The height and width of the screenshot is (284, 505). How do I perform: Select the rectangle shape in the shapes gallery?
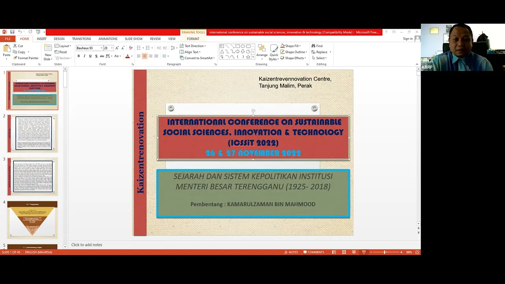tap(238, 46)
